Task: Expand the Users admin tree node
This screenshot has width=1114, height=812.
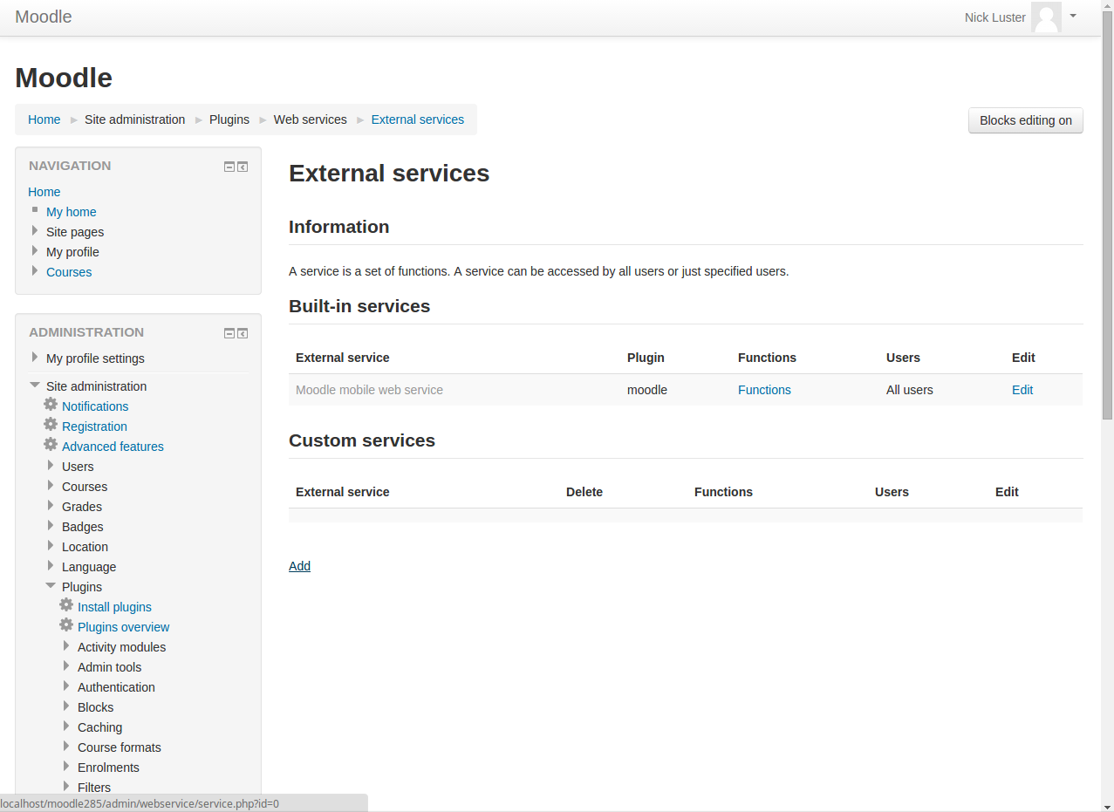Action: tap(51, 466)
